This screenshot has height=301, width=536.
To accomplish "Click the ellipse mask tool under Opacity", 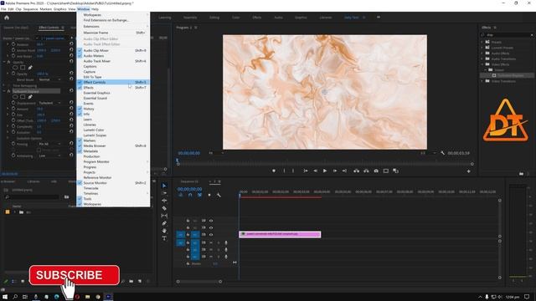I will pyautogui.click(x=15, y=68).
